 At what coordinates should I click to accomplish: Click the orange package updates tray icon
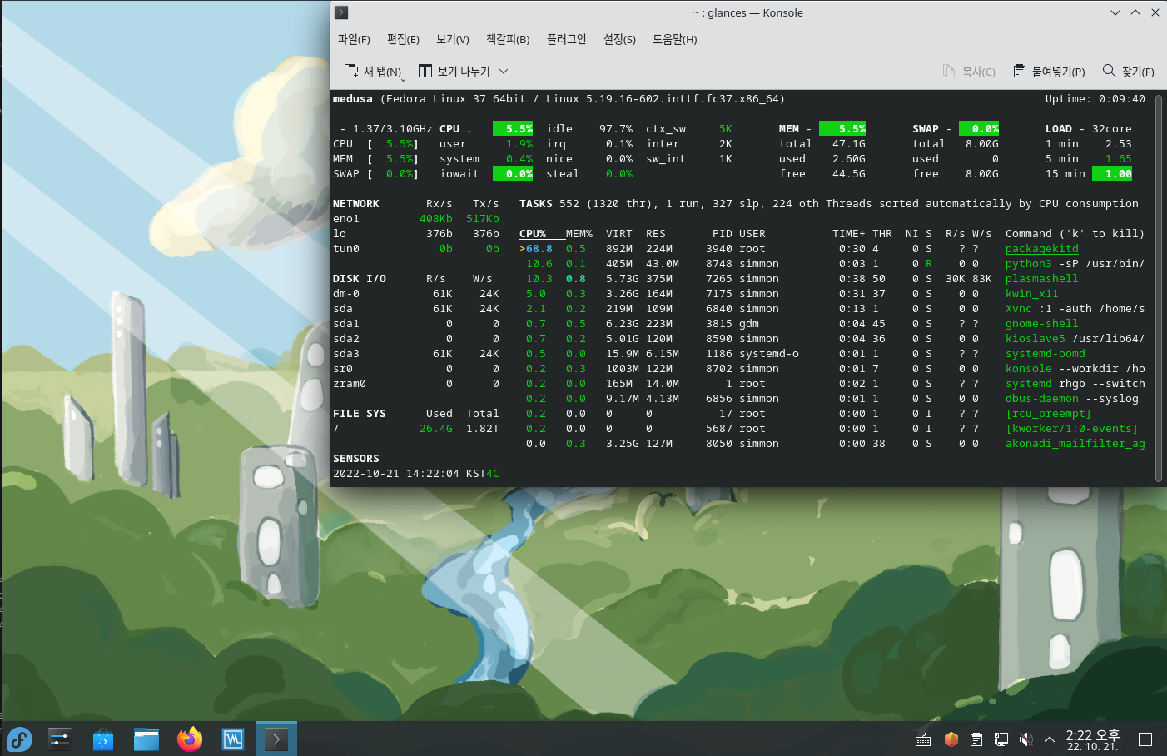(x=951, y=739)
